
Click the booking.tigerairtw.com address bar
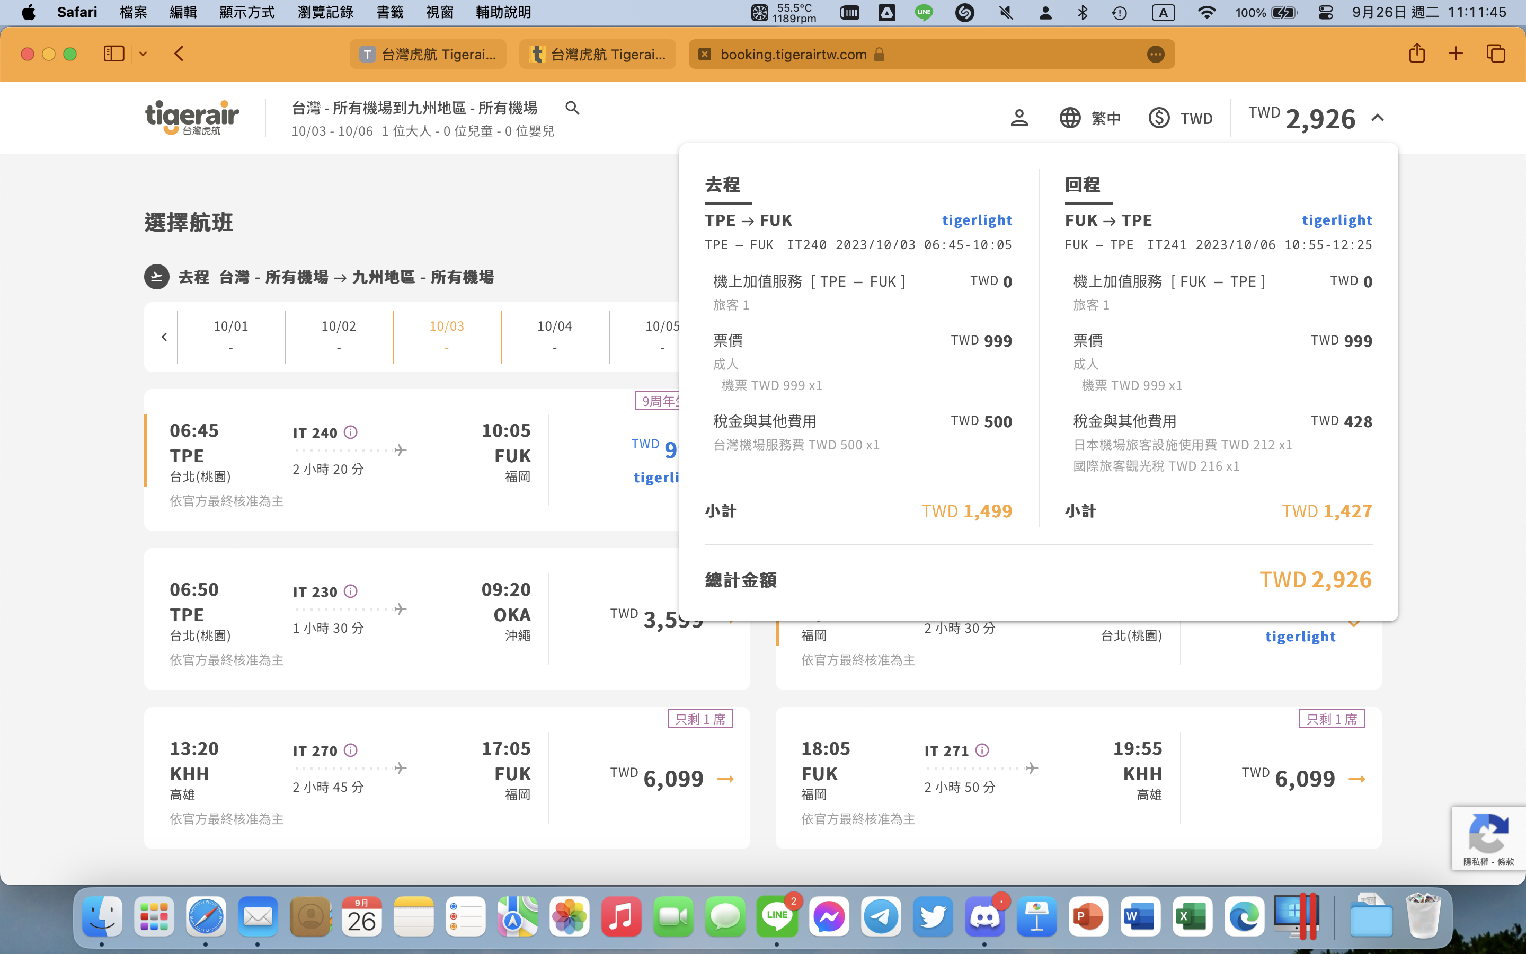pyautogui.click(x=931, y=54)
